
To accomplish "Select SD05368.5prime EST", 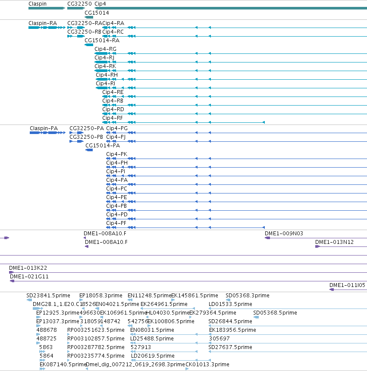I will [256, 317].
